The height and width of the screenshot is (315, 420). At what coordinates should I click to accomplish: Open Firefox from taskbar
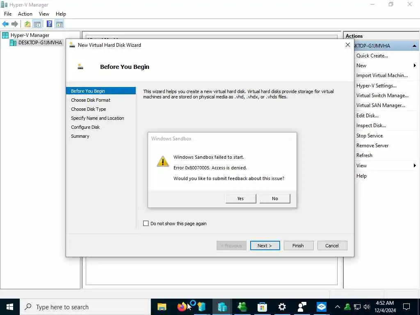182,307
